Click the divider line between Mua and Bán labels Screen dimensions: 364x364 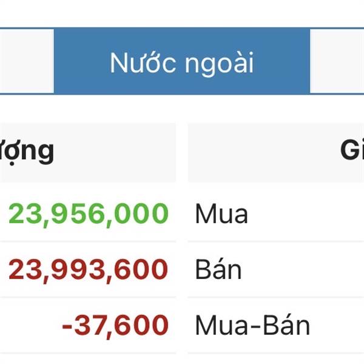pyautogui.click(x=276, y=241)
